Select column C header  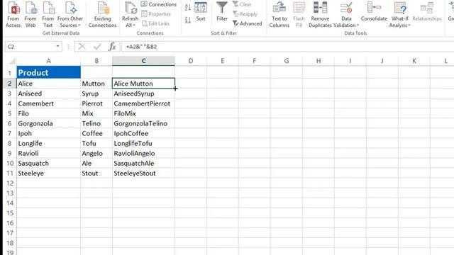pyautogui.click(x=143, y=61)
